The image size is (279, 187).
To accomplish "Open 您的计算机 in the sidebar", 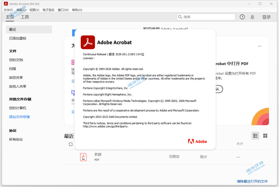I will (x=18, y=108).
